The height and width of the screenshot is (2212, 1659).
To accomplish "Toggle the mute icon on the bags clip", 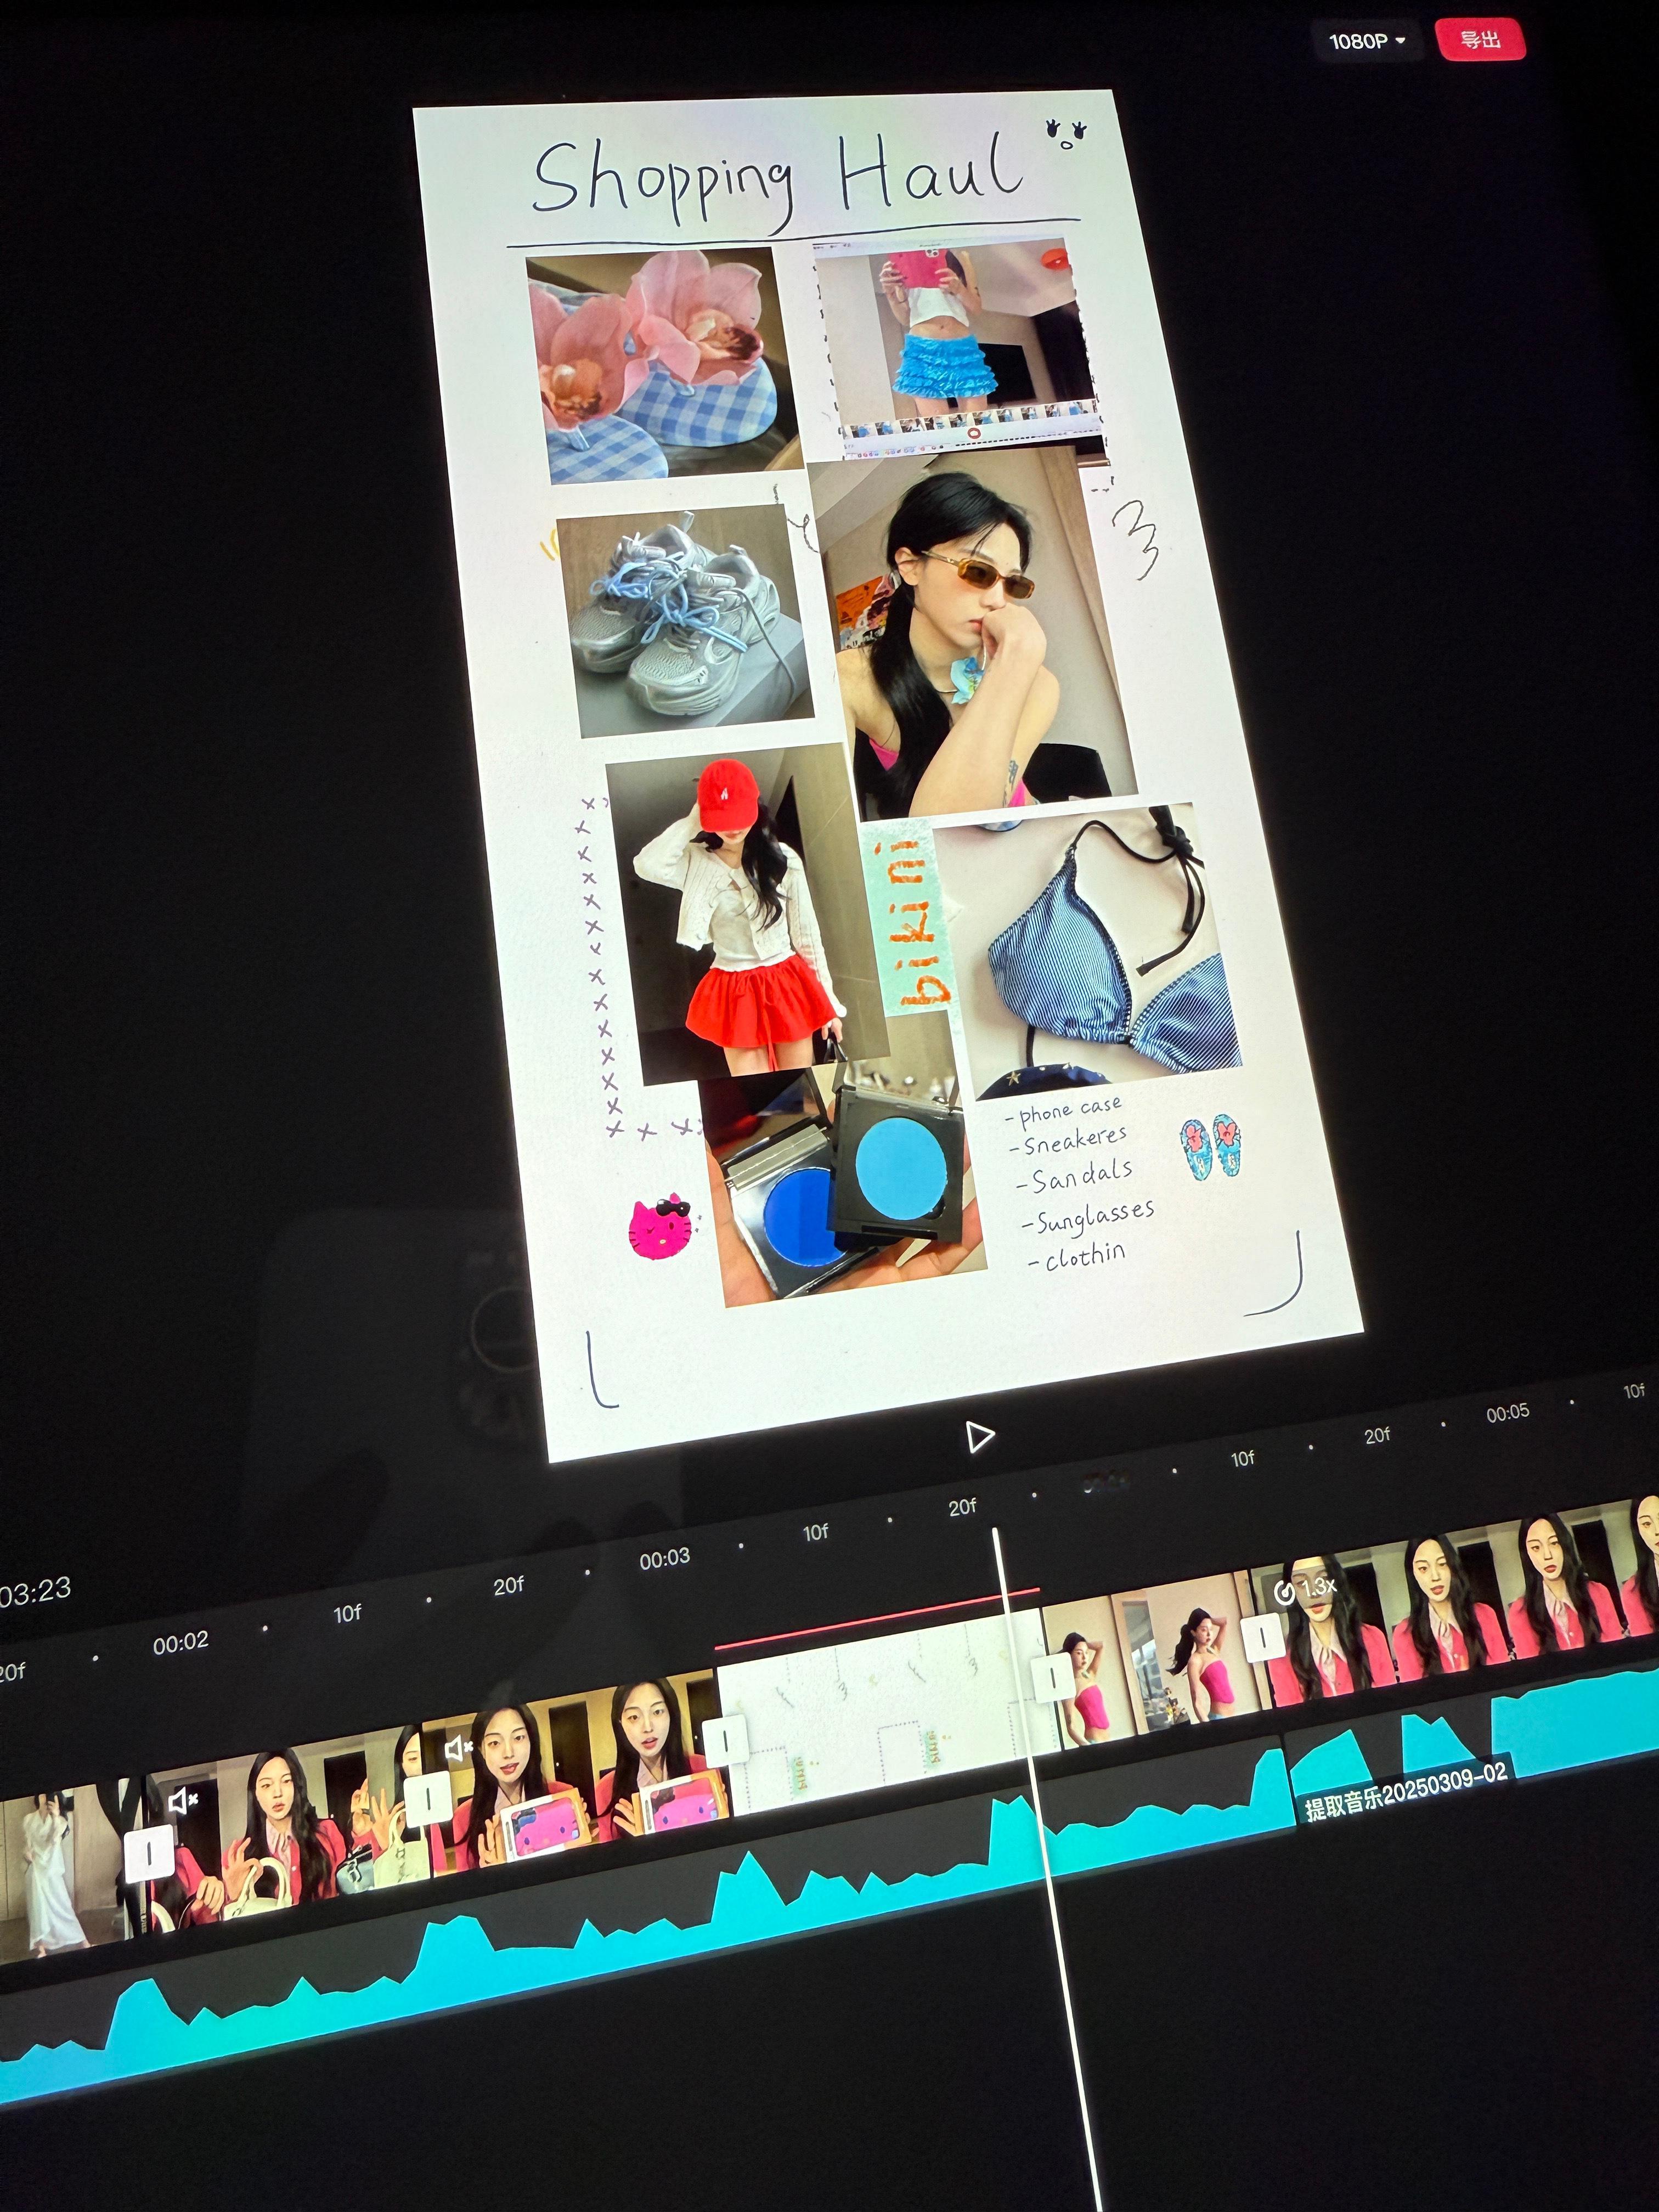I will coord(183,1801).
